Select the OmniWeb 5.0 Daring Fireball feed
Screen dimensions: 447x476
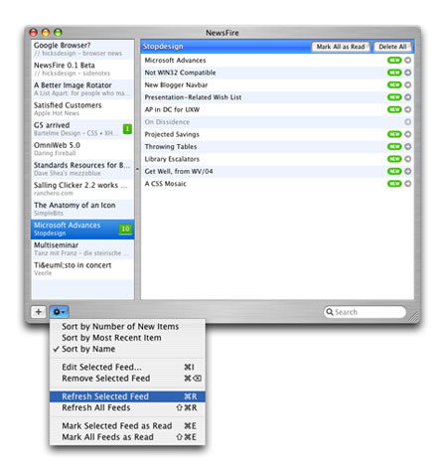click(82, 149)
